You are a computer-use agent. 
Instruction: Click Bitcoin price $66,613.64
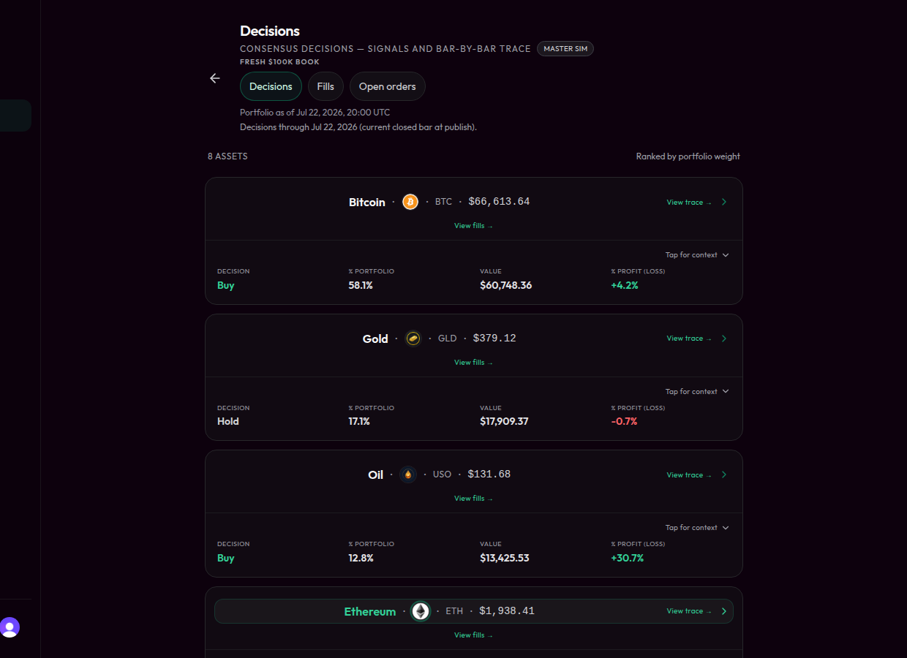click(499, 202)
